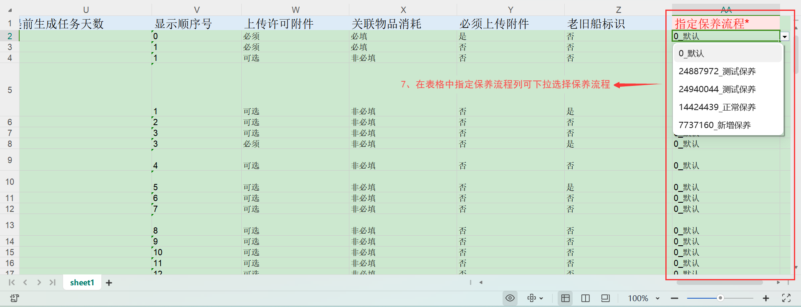Click header cell 上传许可附件
Viewport: 801px width, 307px height.
[x=296, y=23]
